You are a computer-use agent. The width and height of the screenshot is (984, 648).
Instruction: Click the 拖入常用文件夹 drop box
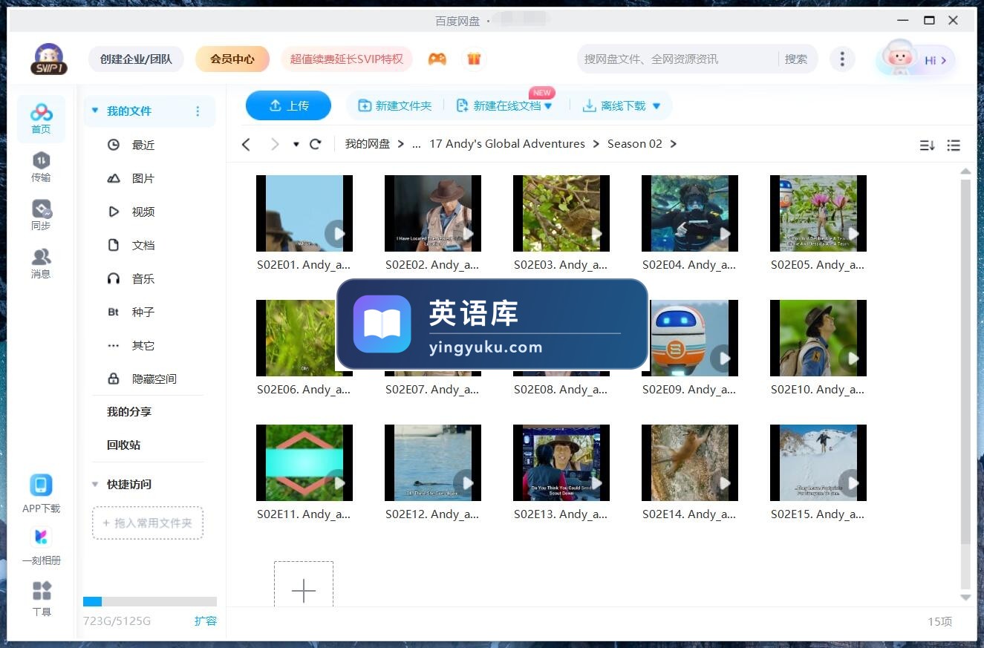148,523
